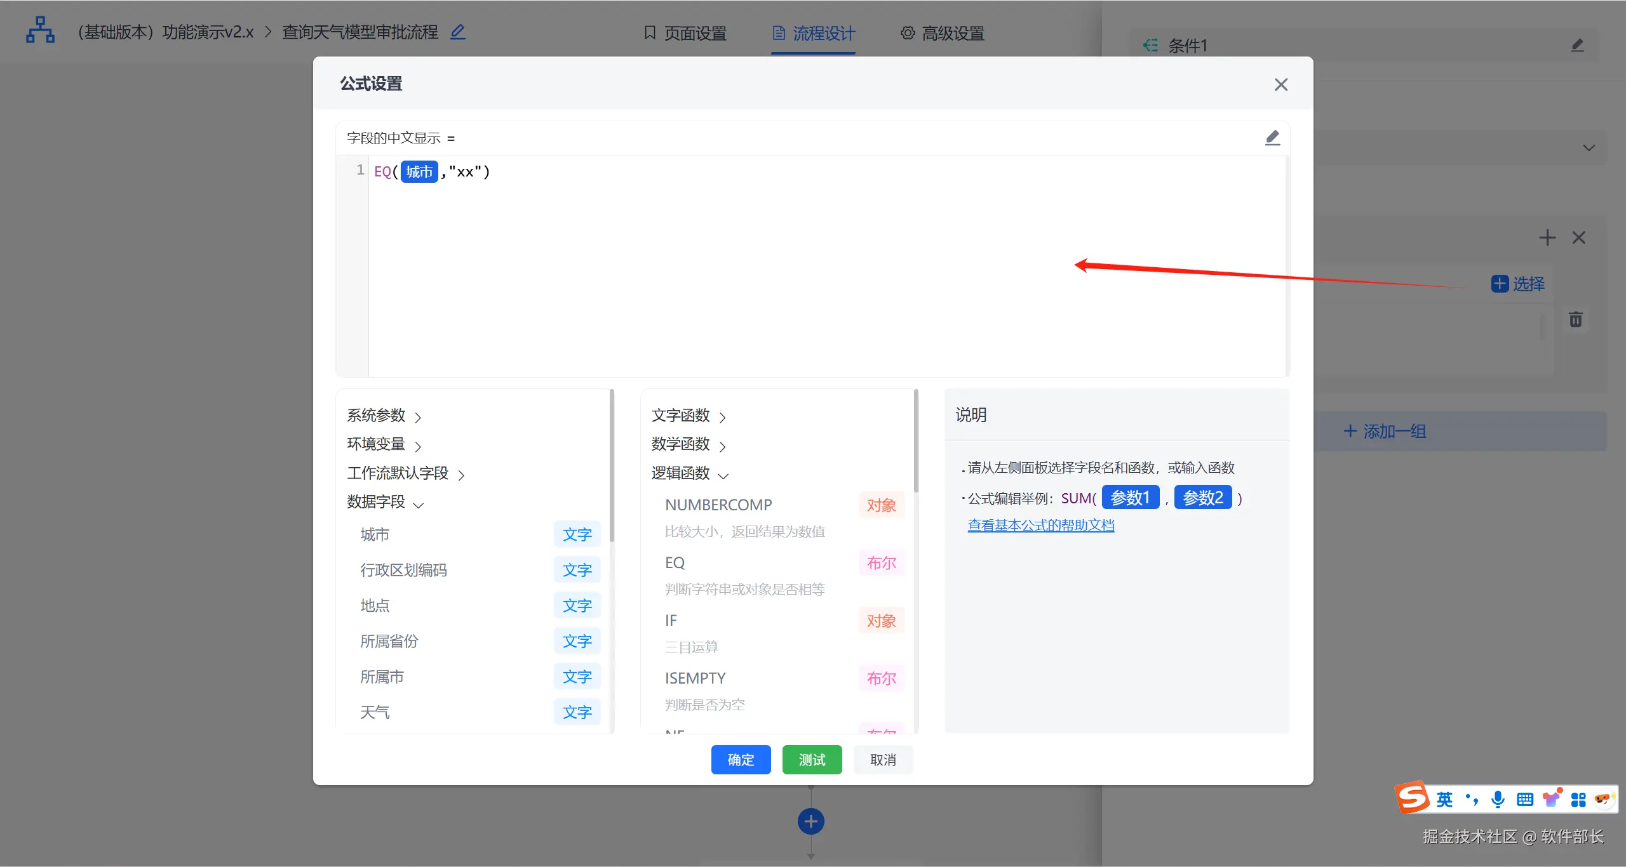Click the edit pencil beside 字段的中文显示
The image size is (1626, 867).
[1272, 138]
